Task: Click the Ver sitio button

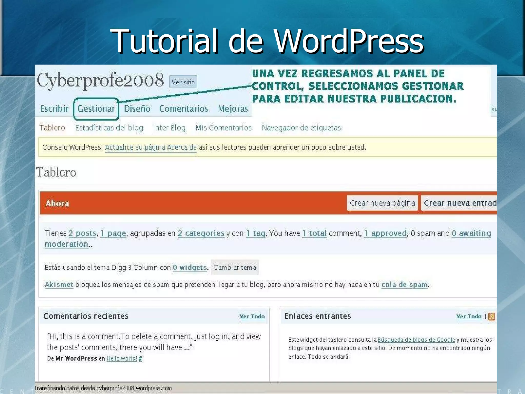Action: point(183,82)
